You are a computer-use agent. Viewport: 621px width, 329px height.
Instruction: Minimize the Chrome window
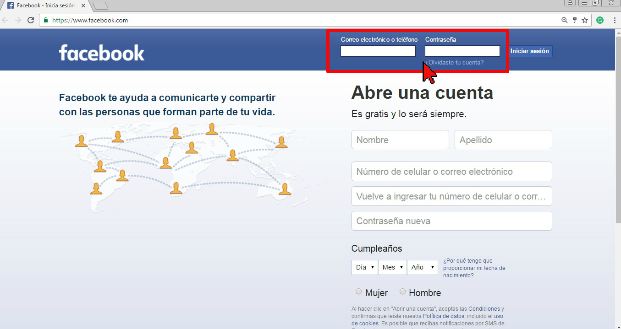click(x=584, y=3)
